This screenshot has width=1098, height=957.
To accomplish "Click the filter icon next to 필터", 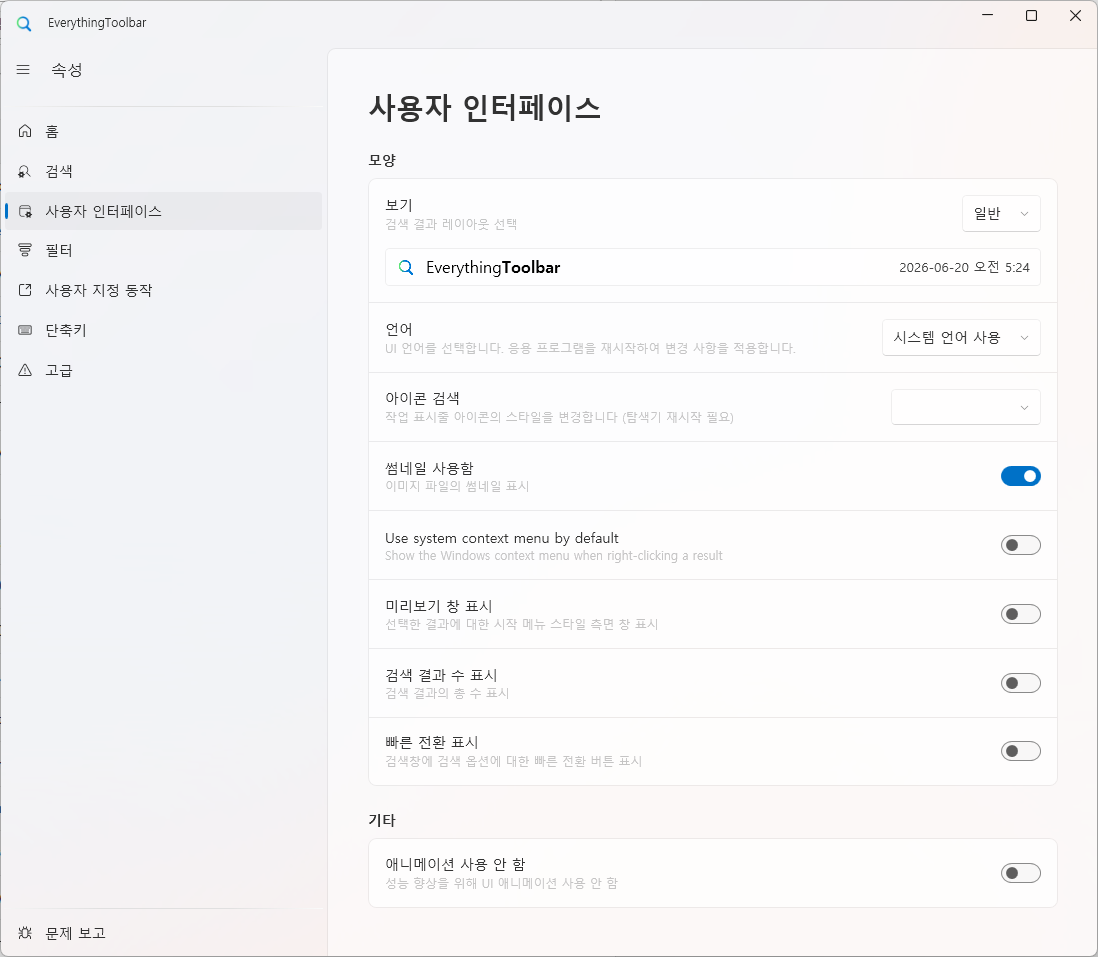I will 25,250.
